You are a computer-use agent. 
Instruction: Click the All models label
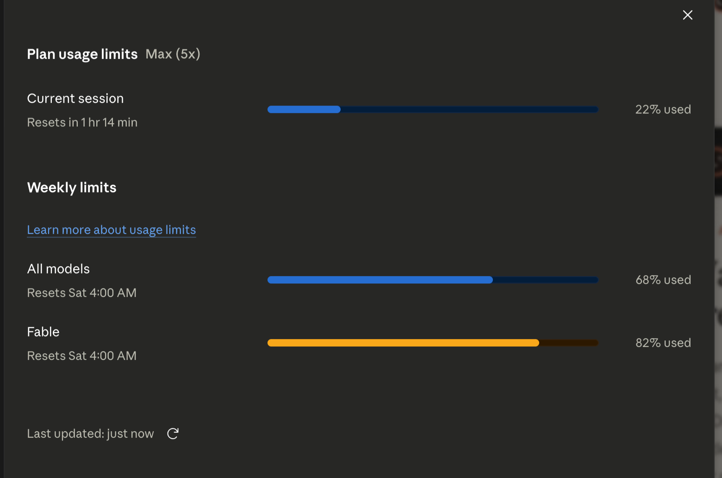(x=58, y=269)
